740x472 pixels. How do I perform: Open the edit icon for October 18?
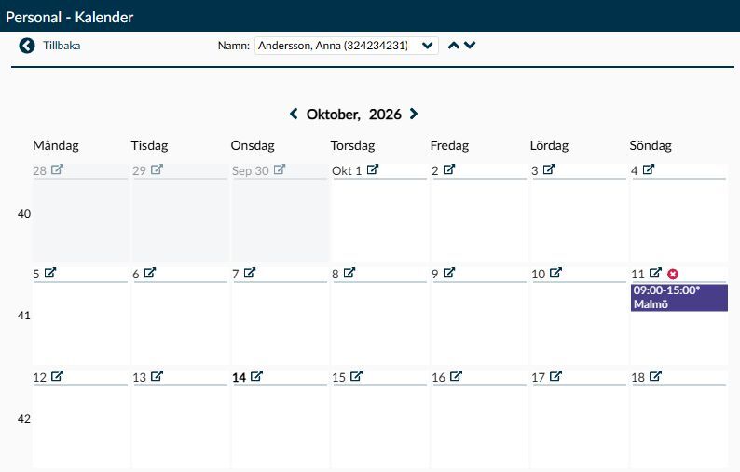655,376
